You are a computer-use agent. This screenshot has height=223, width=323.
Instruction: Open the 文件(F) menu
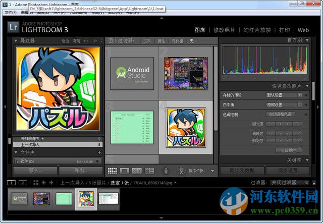tap(11, 13)
